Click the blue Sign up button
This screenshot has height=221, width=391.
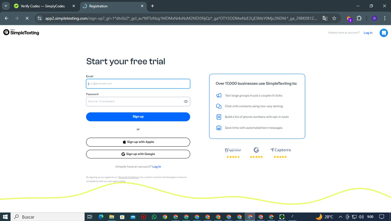138,117
